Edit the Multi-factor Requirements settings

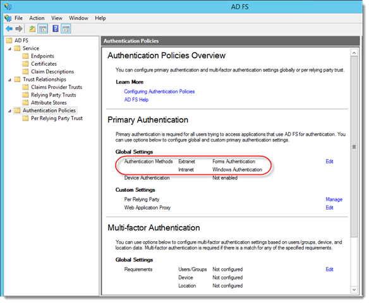(329, 269)
